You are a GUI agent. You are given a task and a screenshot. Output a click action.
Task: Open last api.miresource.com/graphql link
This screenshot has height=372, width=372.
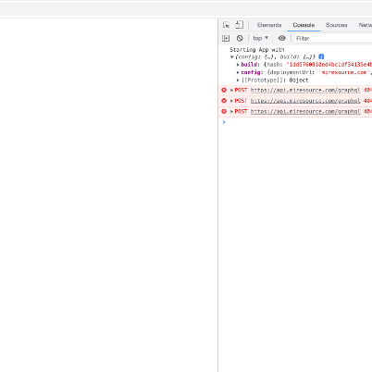point(305,111)
